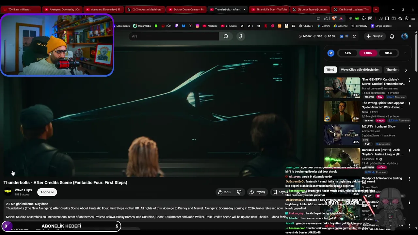Open the Perplexity bookmark
The image size is (418, 235).
pos(359,26)
